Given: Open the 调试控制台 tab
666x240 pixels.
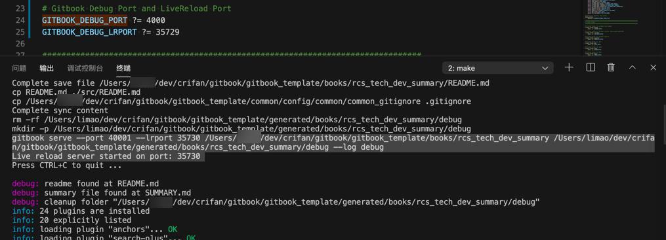Looking at the screenshot, I should pyautogui.click(x=85, y=68).
